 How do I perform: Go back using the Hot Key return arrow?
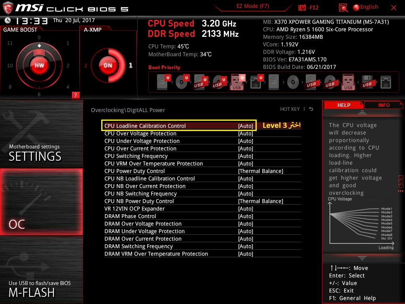coord(311,109)
